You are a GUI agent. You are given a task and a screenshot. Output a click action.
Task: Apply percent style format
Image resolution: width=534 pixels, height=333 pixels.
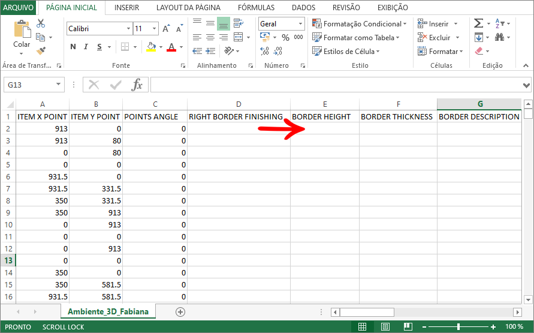click(286, 37)
